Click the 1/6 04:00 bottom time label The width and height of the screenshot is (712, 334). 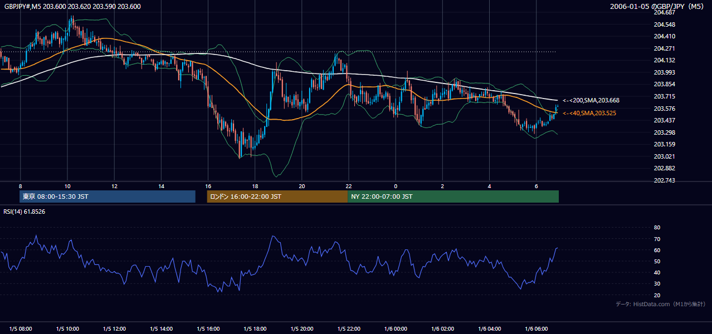(x=489, y=328)
